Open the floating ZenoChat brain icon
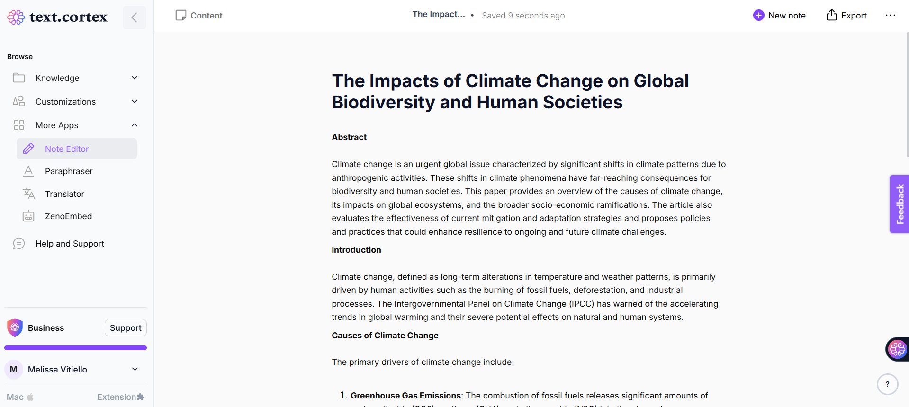Screen dimensions: 909x407 897,349
